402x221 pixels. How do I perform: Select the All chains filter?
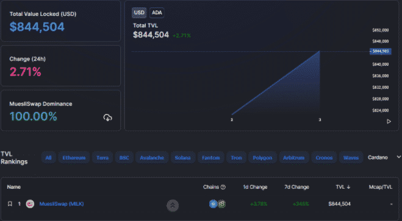point(48,158)
